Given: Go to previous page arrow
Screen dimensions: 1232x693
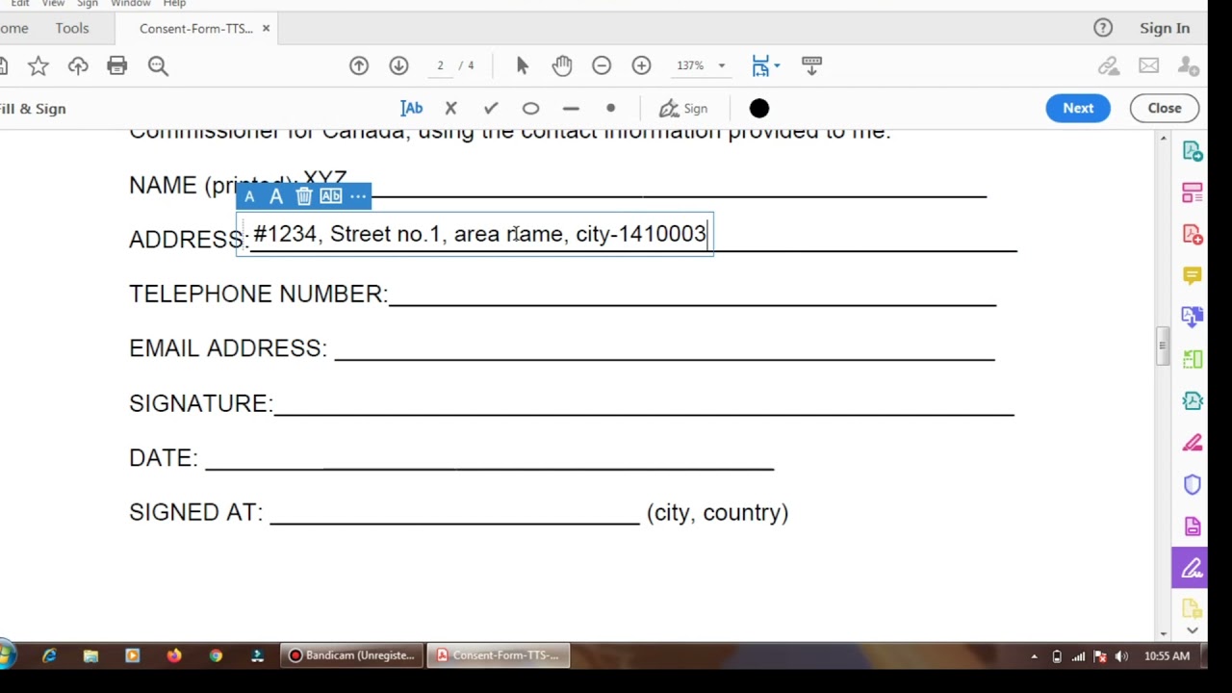Looking at the screenshot, I should [x=359, y=65].
